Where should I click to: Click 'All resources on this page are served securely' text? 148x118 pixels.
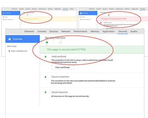(x=70, y=96)
